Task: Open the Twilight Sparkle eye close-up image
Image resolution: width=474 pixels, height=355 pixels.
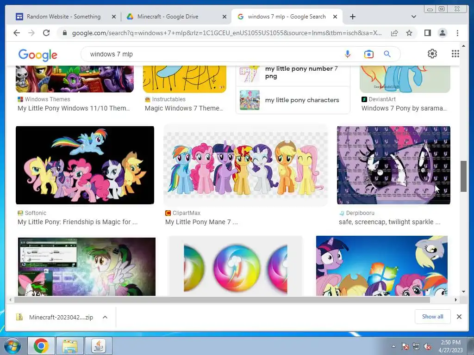Action: click(x=393, y=165)
